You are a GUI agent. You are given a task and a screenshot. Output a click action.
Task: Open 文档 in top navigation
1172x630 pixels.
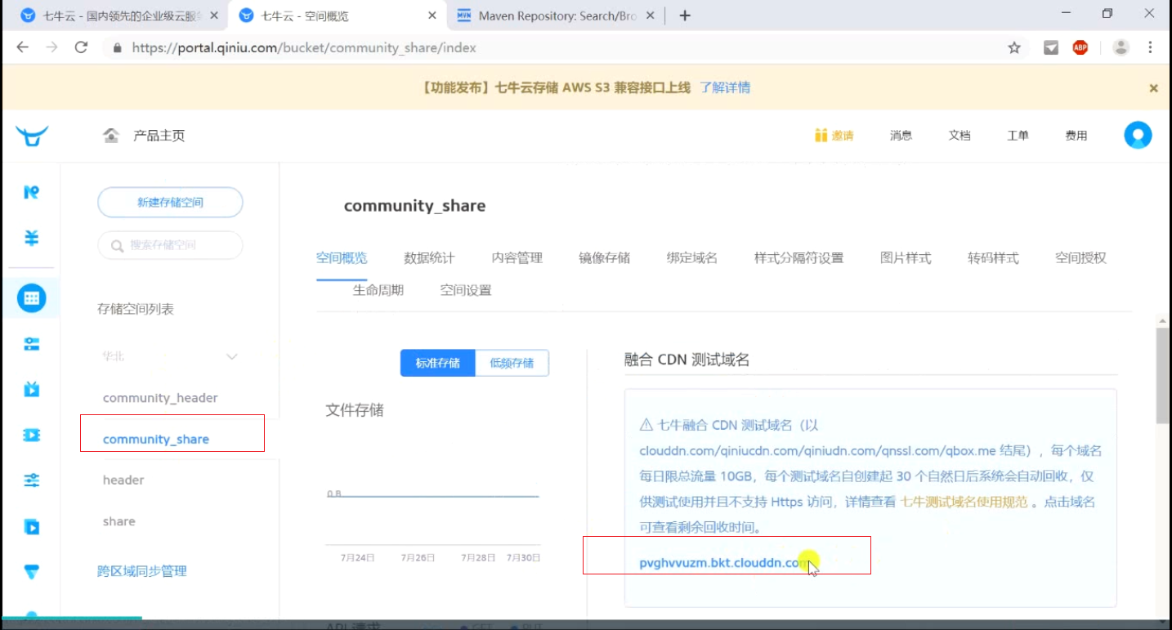(x=960, y=136)
